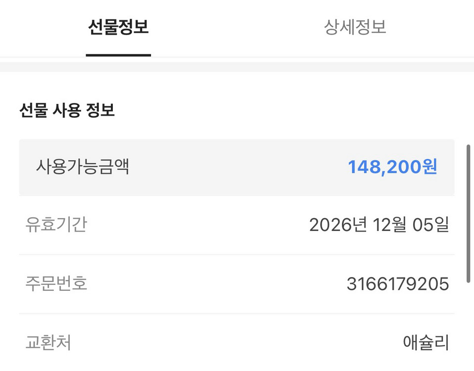Click the 유효기간 label

(x=56, y=225)
